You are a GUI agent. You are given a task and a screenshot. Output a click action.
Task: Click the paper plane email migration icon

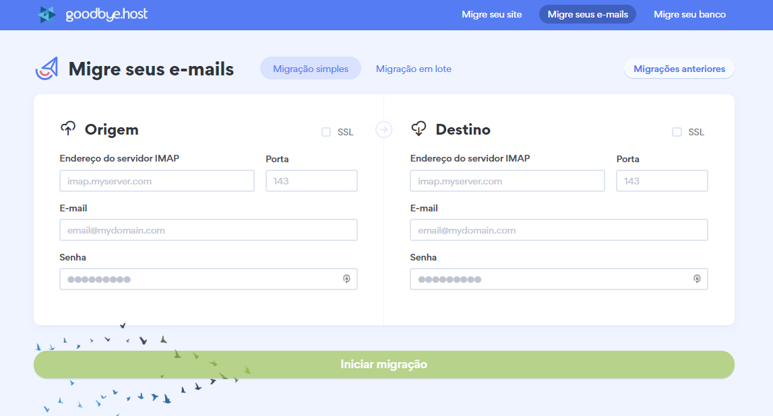(47, 69)
